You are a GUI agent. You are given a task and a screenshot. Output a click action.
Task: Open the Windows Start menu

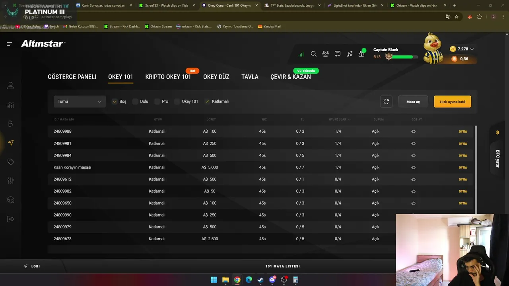click(214, 280)
